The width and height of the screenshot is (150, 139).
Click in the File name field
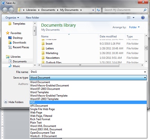tap(86, 72)
